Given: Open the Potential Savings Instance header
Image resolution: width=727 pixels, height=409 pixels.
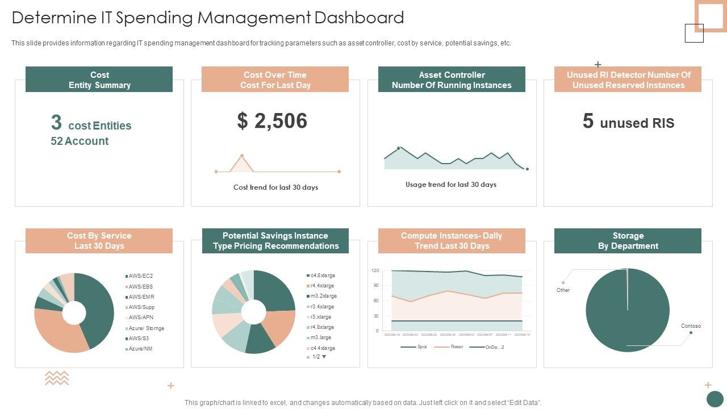Looking at the screenshot, I should 275,241.
